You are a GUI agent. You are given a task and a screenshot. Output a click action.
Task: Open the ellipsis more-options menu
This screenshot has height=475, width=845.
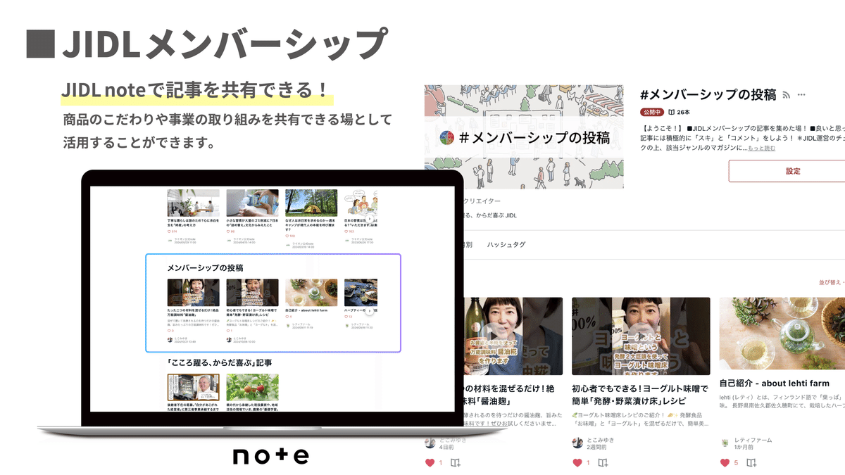(x=801, y=94)
